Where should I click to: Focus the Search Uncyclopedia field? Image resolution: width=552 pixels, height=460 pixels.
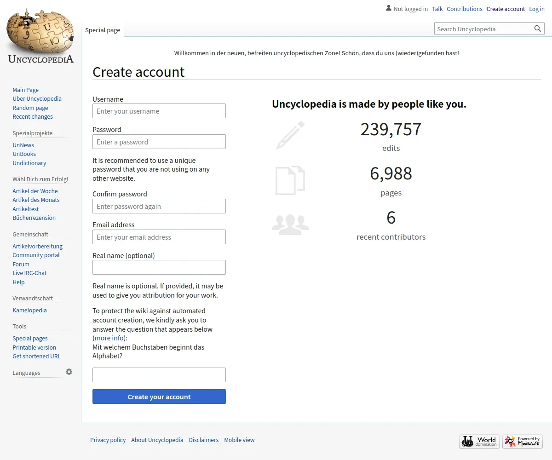tap(483, 29)
